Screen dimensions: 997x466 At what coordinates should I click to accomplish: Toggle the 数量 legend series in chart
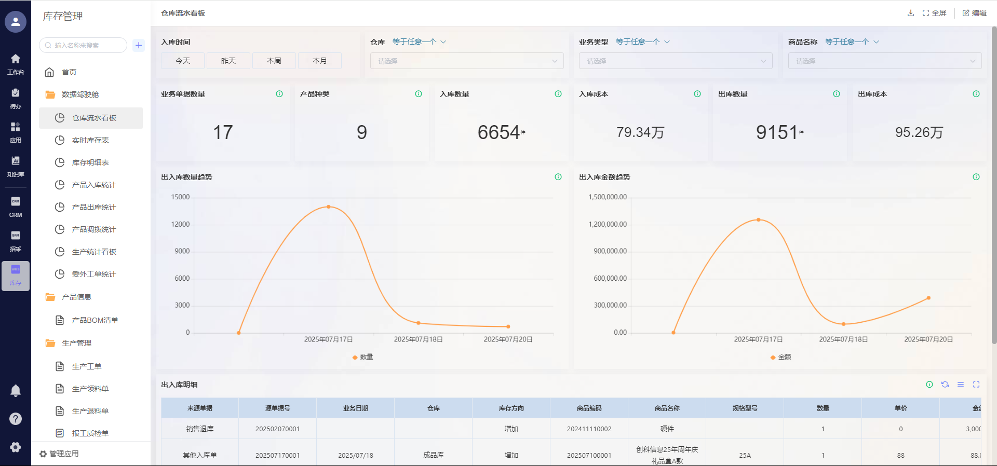(363, 357)
